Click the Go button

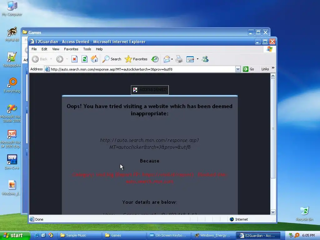point(248,69)
